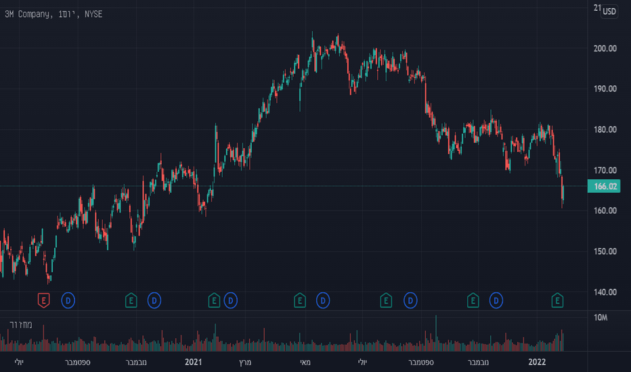This screenshot has width=631, height=372.
Task: Open the dividend D marker right after מאי
Action: (323, 300)
